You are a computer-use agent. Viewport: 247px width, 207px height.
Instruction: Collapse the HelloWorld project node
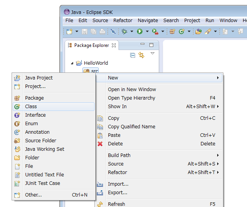(x=72, y=63)
